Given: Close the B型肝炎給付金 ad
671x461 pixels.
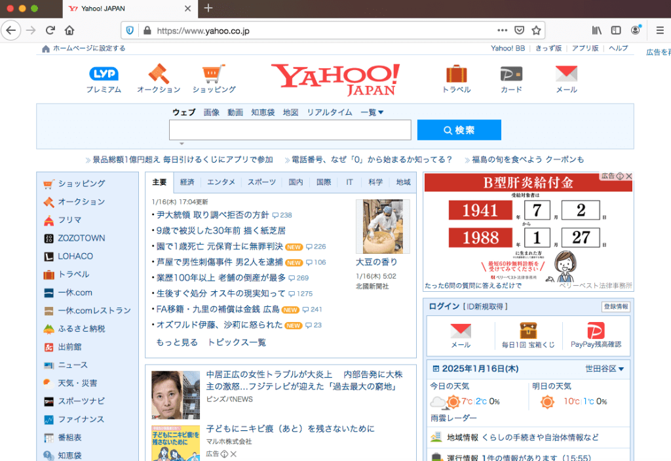Looking at the screenshot, I should coord(628,176).
